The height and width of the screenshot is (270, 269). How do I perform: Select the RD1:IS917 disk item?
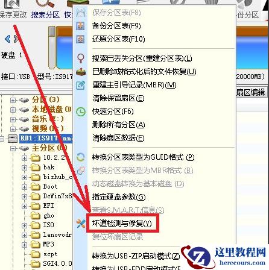point(46,139)
